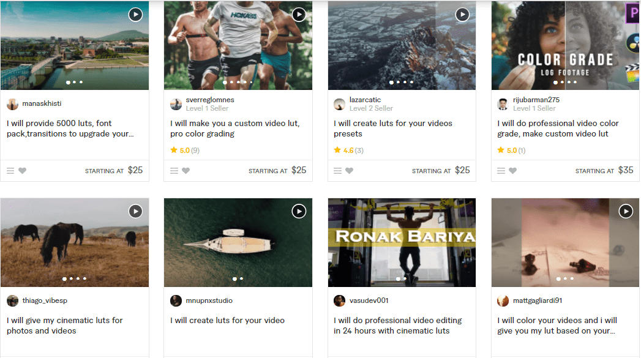
Task: Play mattgagliardi91 gig video preview
Action: (x=626, y=211)
